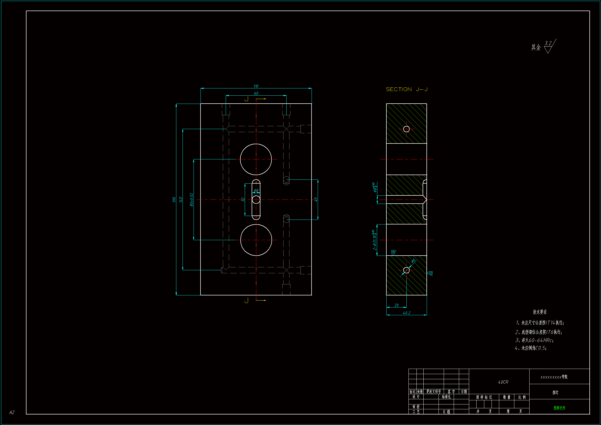The image size is (601, 425).
Task: Click the A2 sheet size label
Action: (12, 412)
